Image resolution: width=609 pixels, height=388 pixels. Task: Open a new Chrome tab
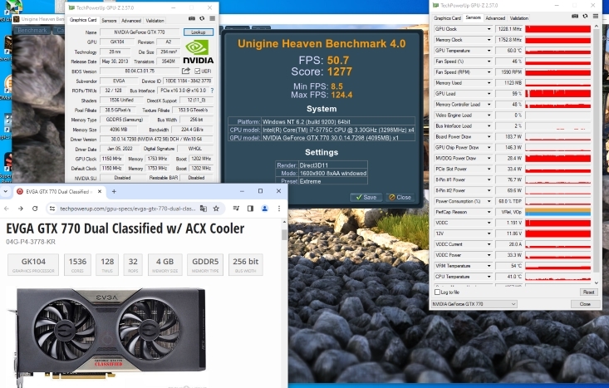click(114, 191)
